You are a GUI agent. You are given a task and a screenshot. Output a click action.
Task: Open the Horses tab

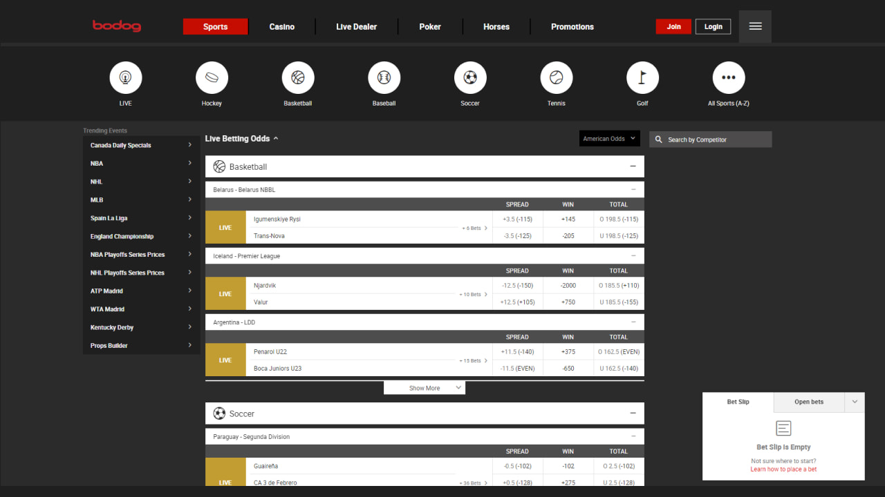[496, 26]
